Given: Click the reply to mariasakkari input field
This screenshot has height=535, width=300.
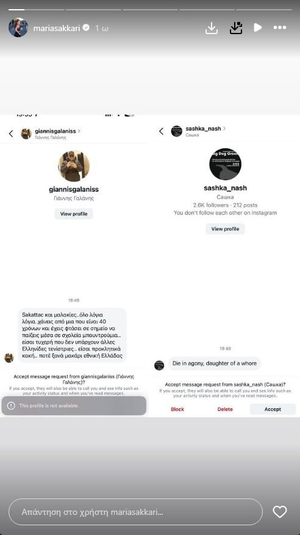Looking at the screenshot, I should tap(135, 512).
